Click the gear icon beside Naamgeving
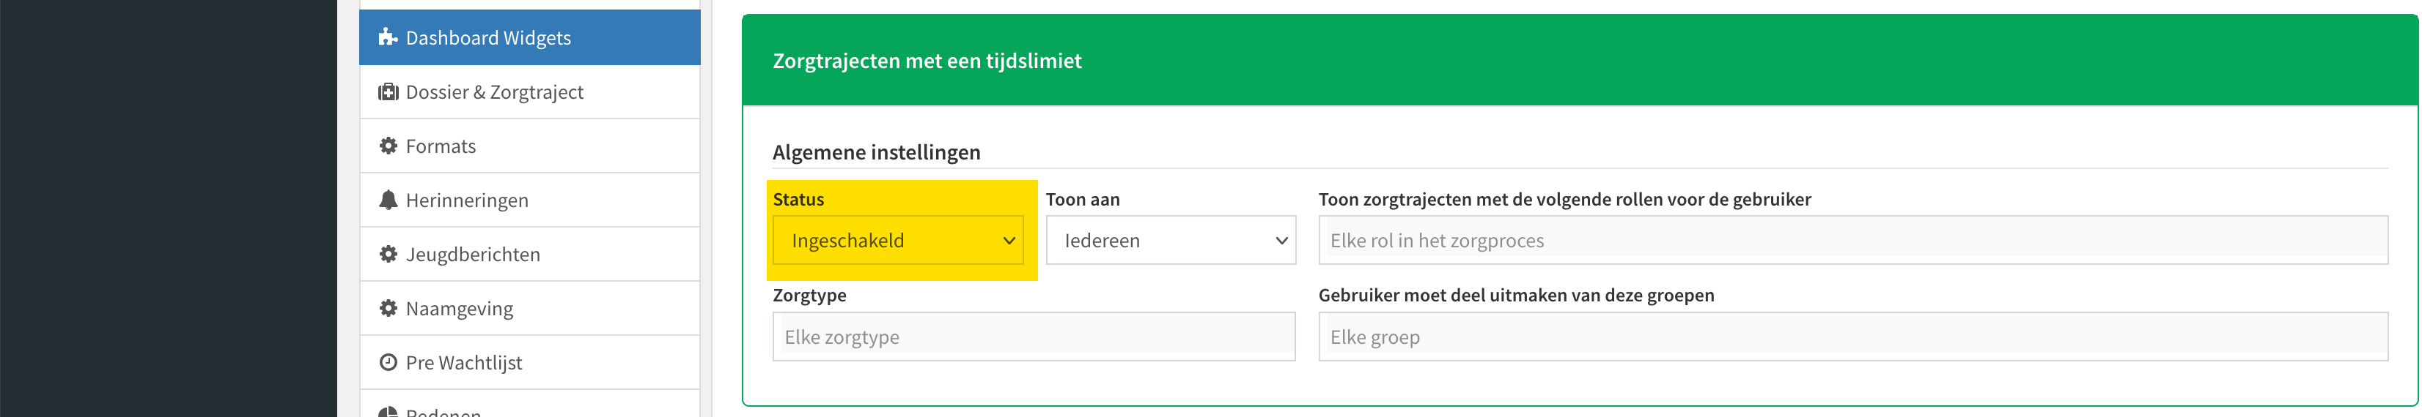Viewport: 2422px width, 417px height. (387, 308)
